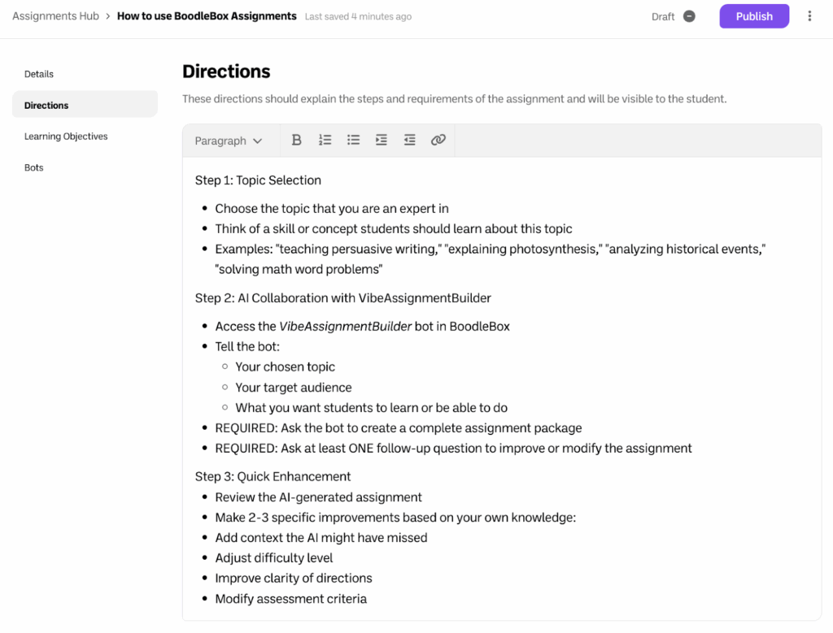Place cursor in Step 1: Topic Selection line
This screenshot has height=633, width=833.
[258, 180]
